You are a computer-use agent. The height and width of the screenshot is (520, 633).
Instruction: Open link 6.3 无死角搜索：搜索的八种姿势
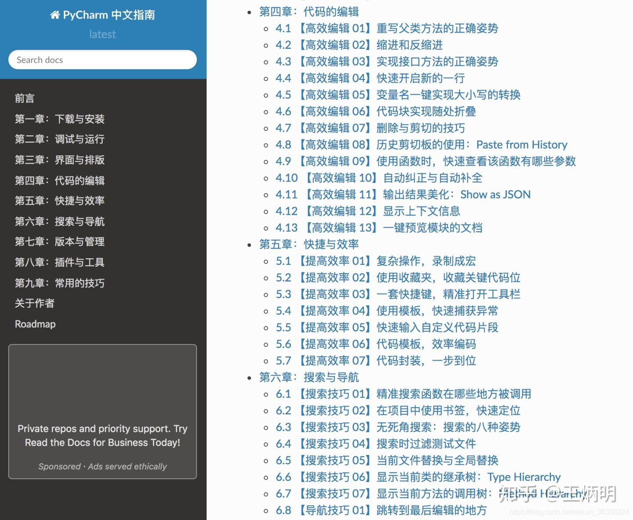click(x=398, y=427)
